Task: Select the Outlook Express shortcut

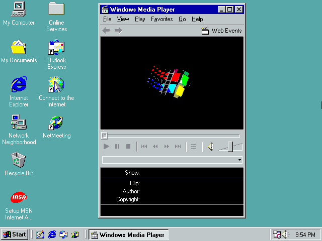Action: (56, 55)
